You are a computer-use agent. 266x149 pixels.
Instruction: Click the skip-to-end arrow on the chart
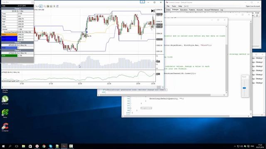(x=153, y=11)
